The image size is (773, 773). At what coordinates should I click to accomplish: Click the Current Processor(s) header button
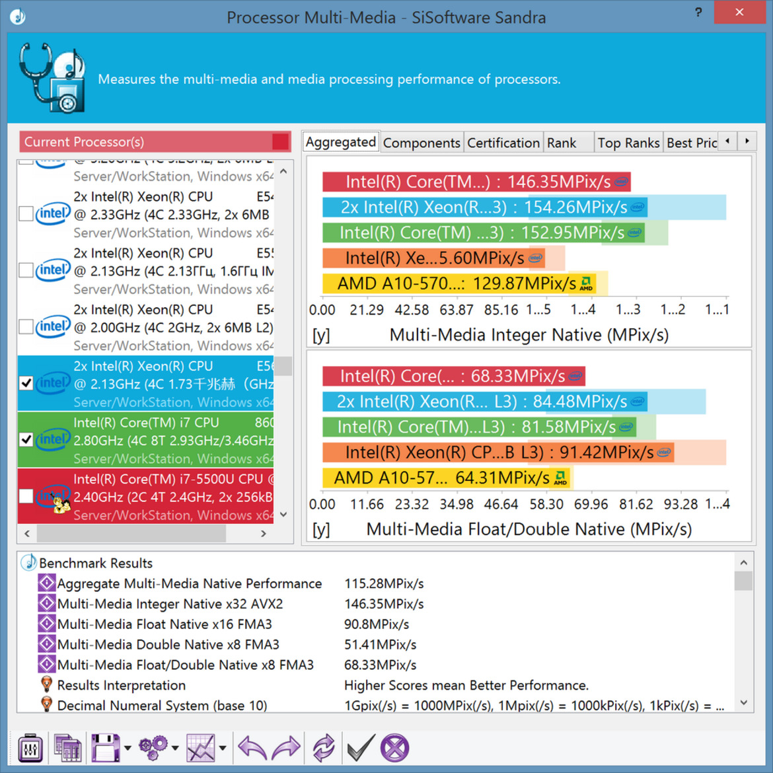tap(155, 142)
